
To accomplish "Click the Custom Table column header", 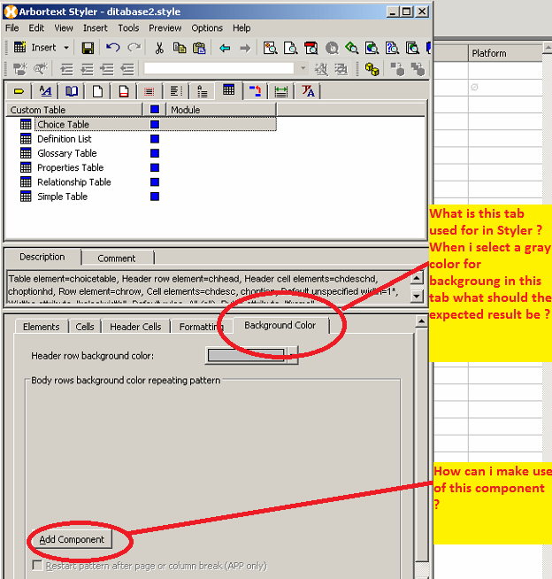I will coord(74,110).
